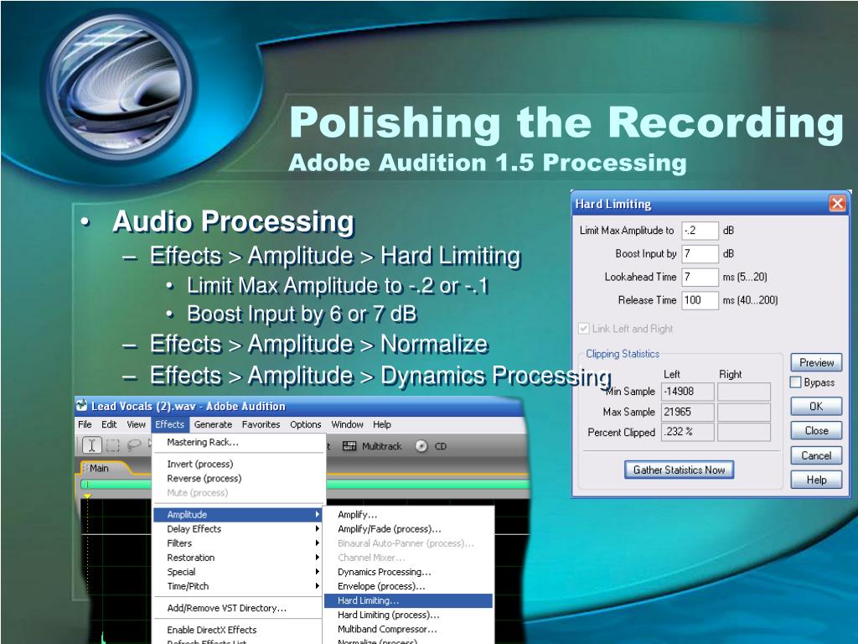Choose Enable DirectX Effects

point(238,630)
